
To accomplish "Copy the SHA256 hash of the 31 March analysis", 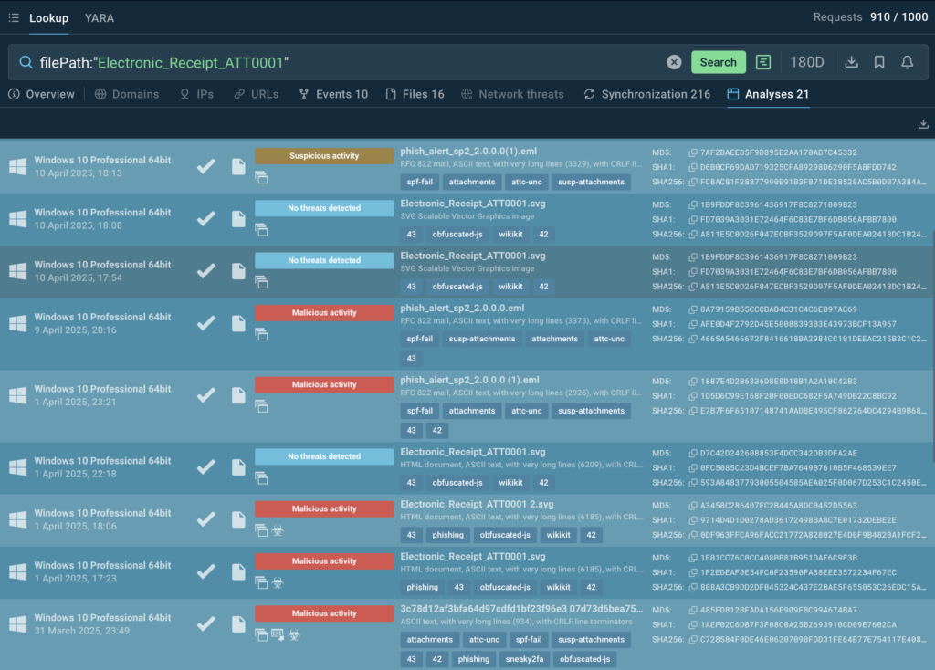I will click(x=693, y=639).
